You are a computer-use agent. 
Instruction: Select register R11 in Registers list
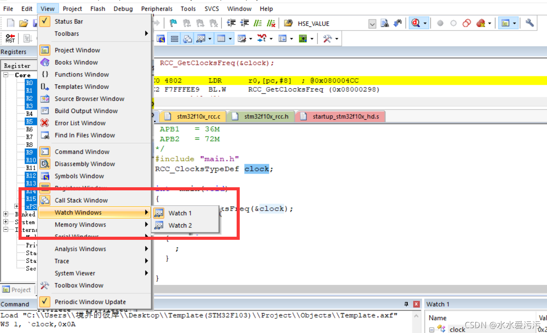tap(30, 168)
